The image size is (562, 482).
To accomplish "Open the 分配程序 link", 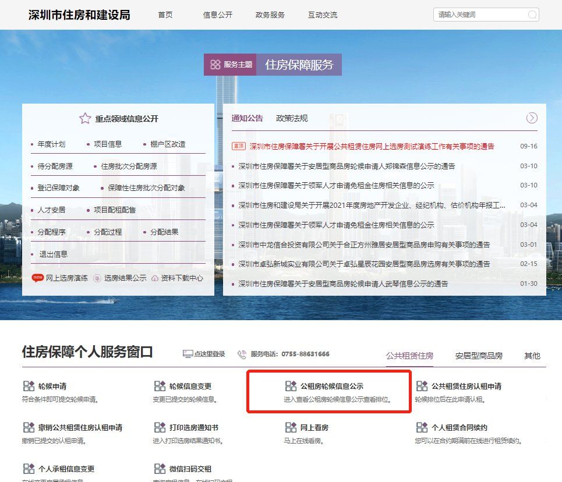I will point(52,232).
